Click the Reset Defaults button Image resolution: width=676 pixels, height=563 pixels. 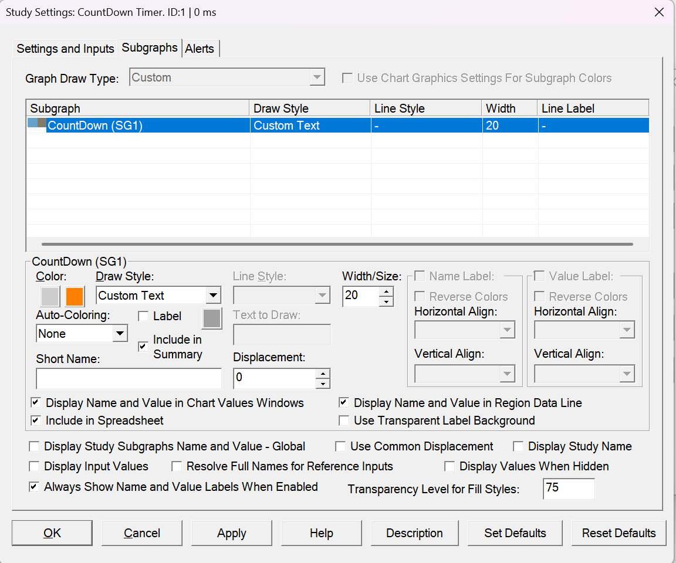[618, 533]
